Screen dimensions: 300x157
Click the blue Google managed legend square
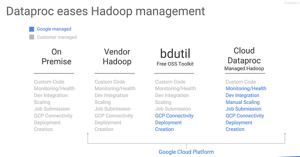32,29
